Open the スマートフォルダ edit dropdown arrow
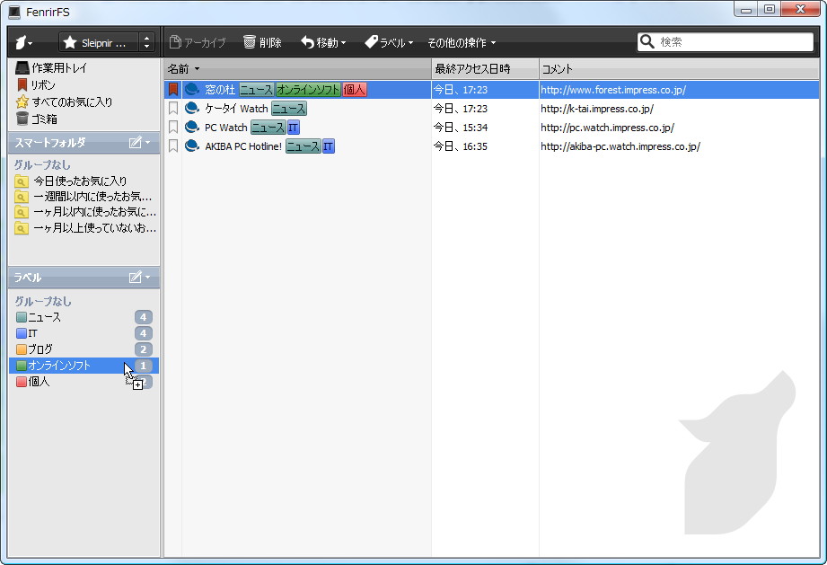The width and height of the screenshot is (827, 565). [147, 143]
